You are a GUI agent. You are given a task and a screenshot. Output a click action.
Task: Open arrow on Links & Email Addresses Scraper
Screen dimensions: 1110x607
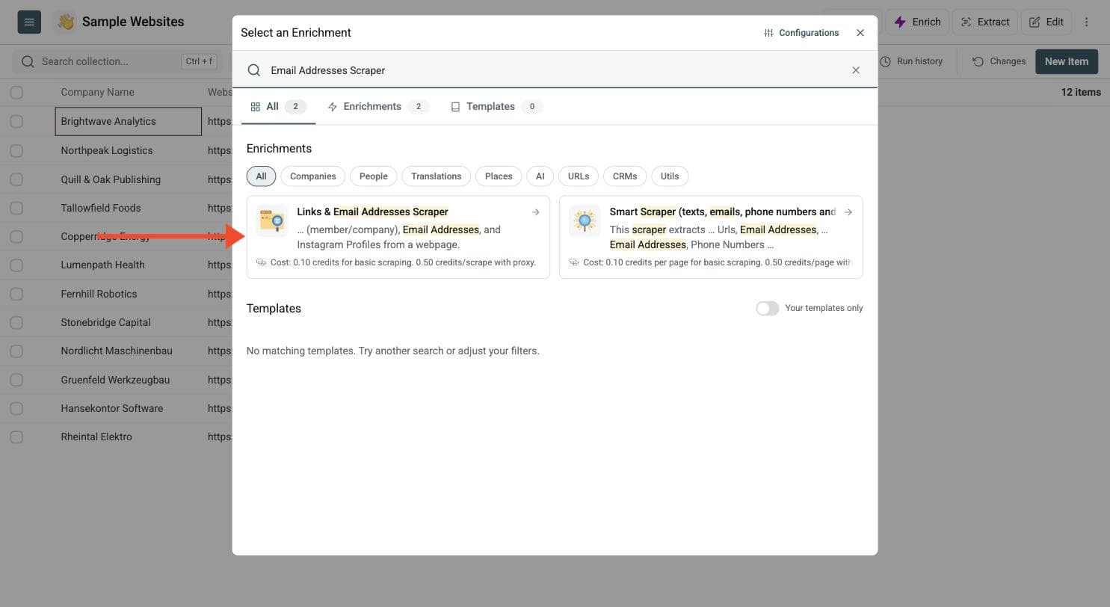(535, 212)
